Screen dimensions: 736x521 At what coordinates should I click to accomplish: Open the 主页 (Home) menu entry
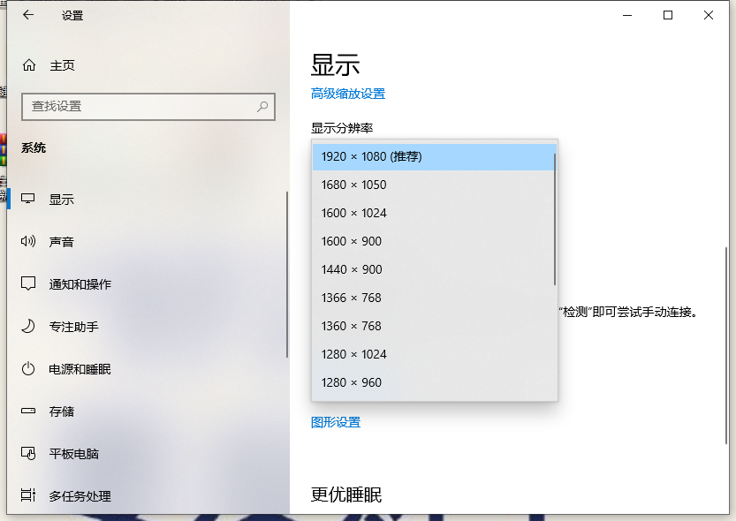point(62,64)
